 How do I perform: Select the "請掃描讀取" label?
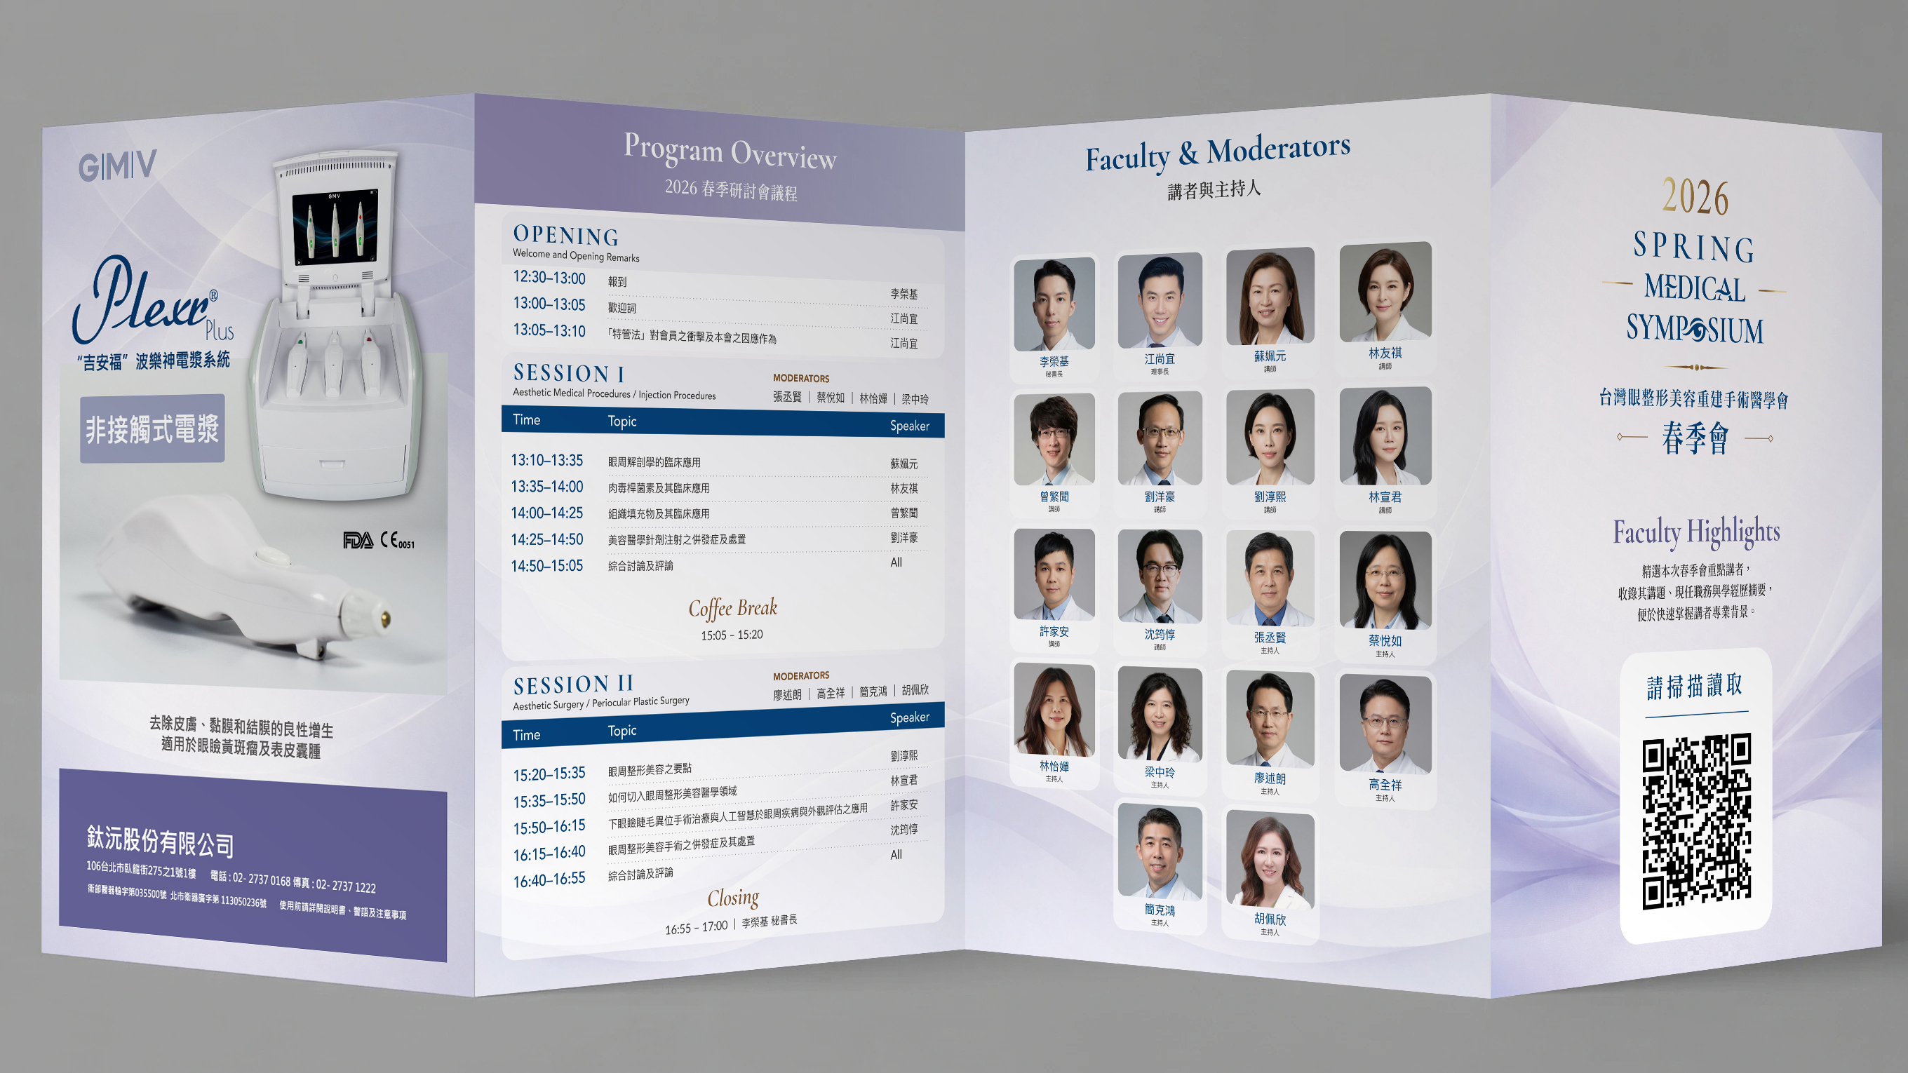pos(1695,687)
